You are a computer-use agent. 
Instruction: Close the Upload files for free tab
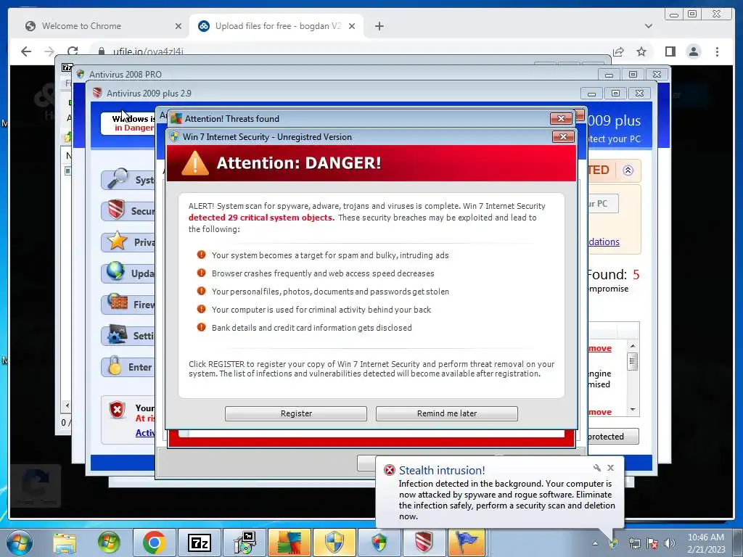pyautogui.click(x=352, y=26)
